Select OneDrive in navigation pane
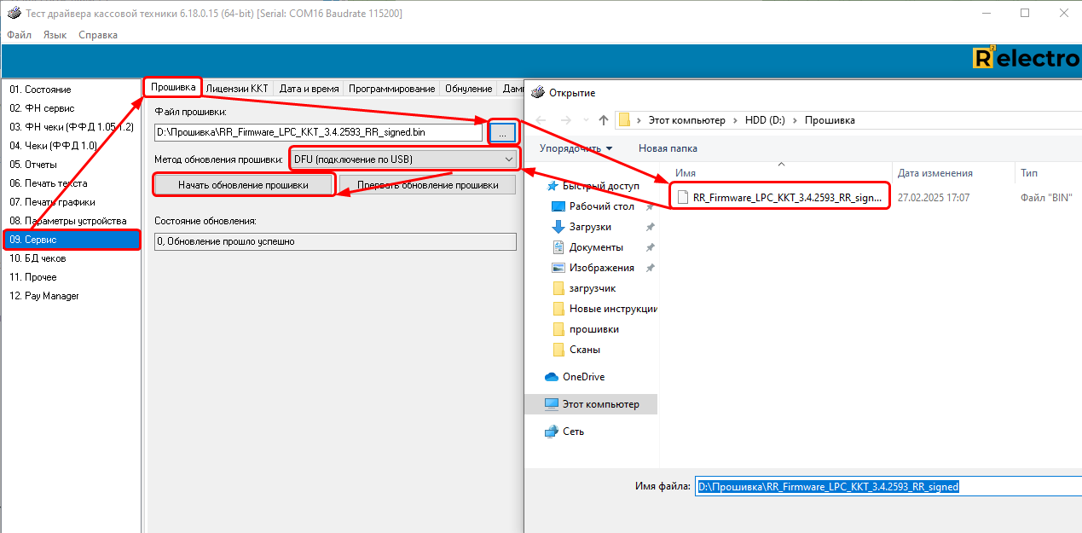 (583, 377)
